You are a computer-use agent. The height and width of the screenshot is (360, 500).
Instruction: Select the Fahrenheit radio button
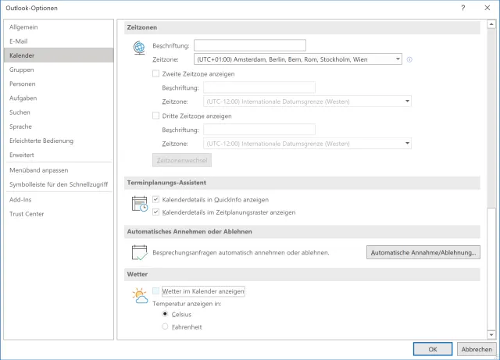pos(164,326)
